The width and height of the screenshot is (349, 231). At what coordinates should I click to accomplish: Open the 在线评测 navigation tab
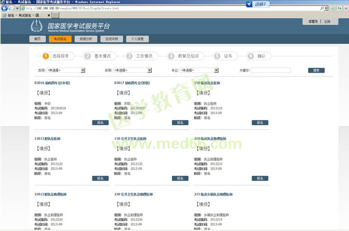point(111,39)
